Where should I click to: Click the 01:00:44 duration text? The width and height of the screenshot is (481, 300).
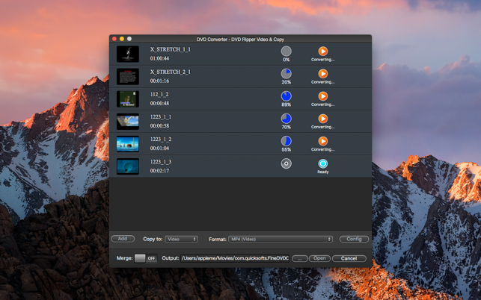(159, 58)
